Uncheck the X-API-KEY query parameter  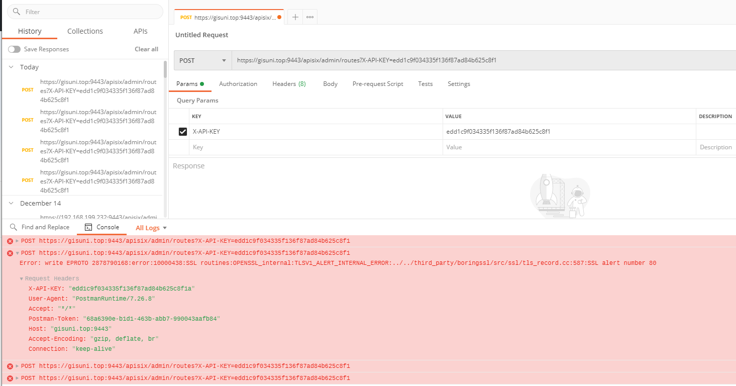click(x=183, y=131)
